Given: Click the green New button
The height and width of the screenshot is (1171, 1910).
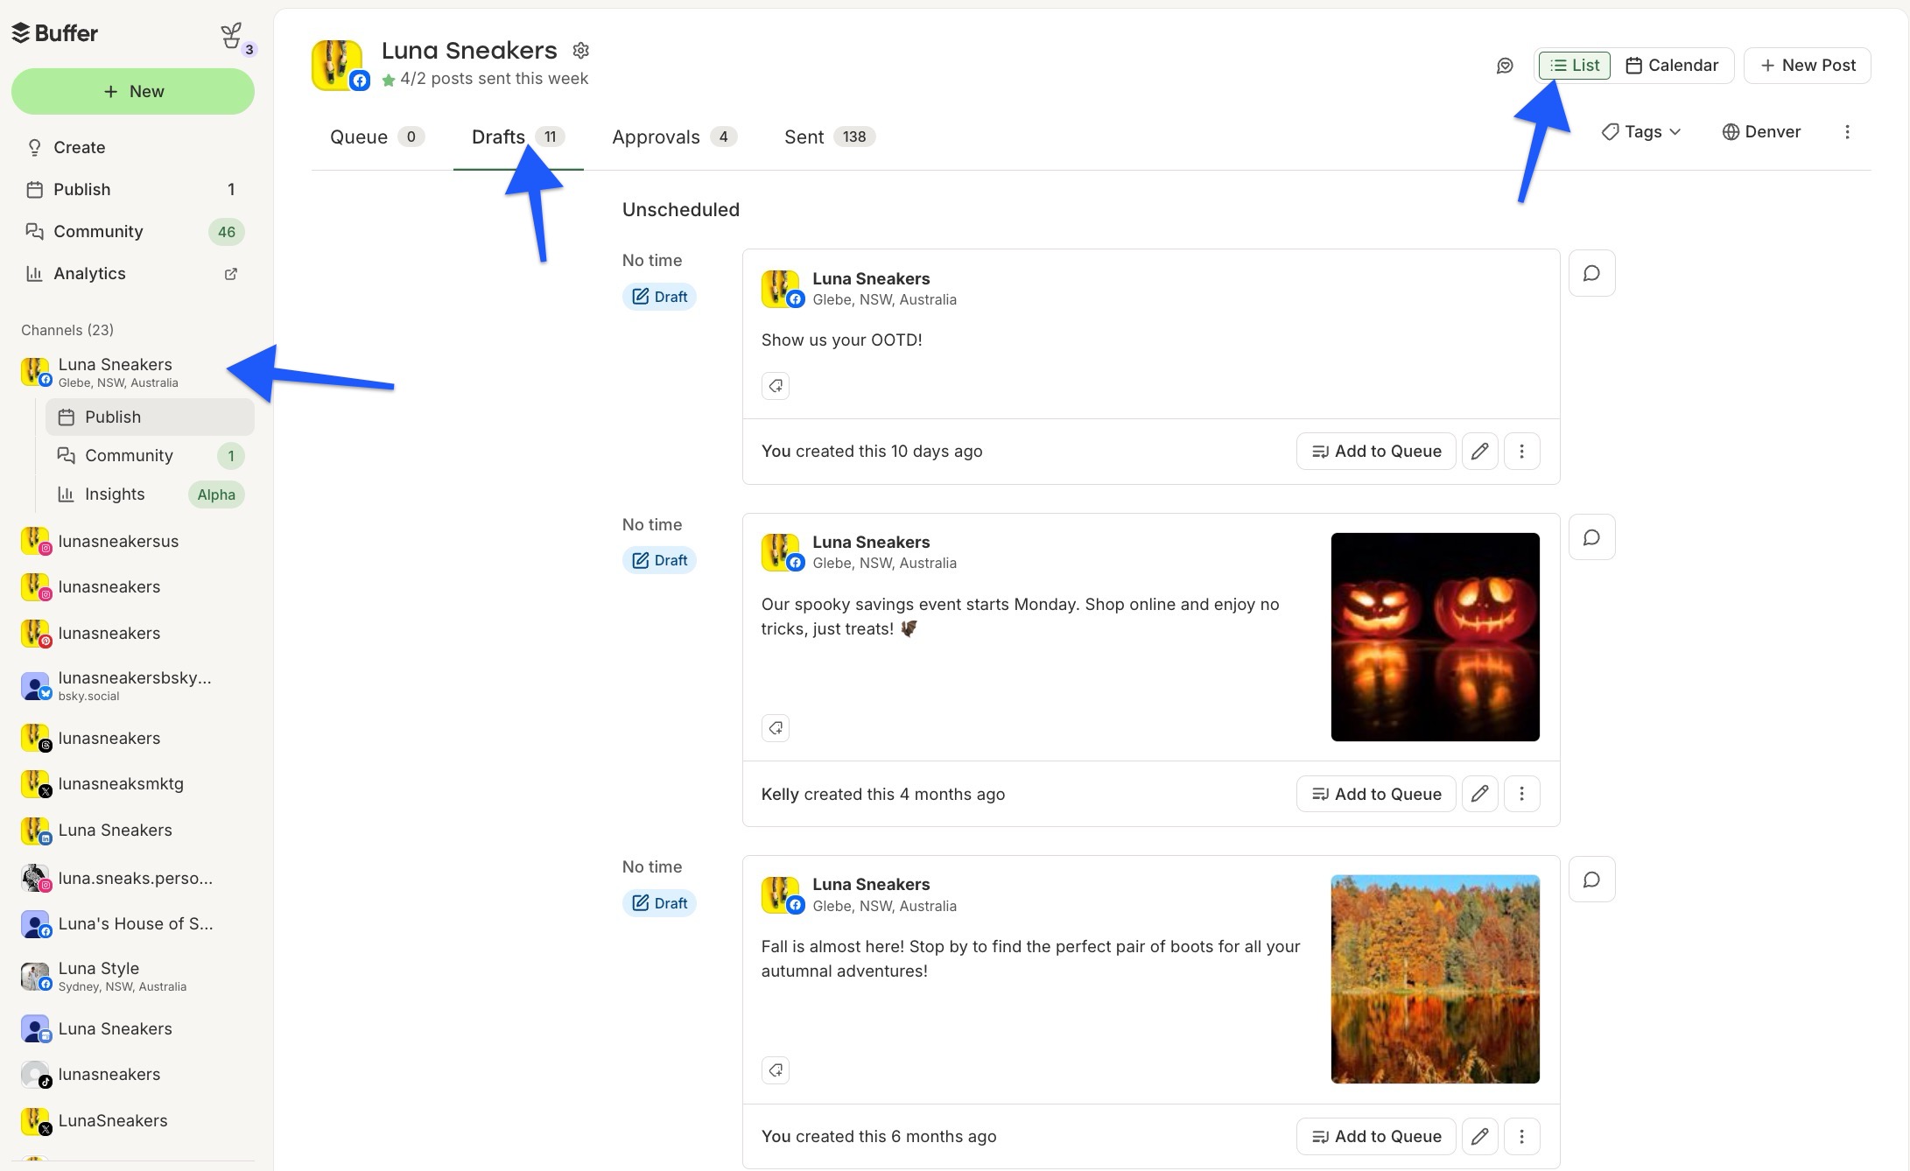Looking at the screenshot, I should (x=133, y=92).
